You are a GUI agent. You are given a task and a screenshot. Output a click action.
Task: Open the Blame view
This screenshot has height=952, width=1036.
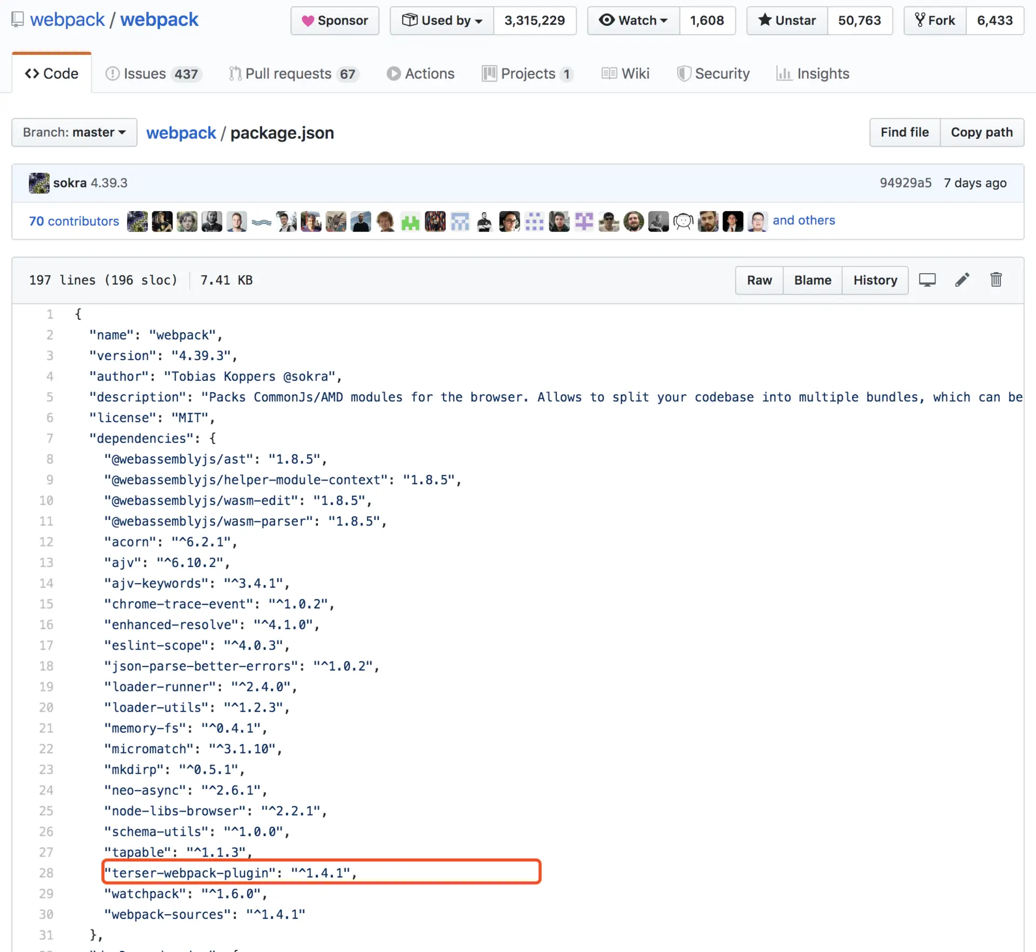coord(813,280)
